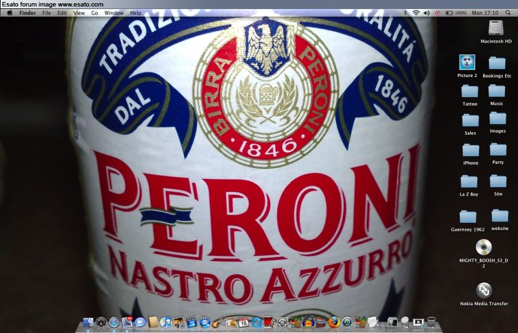Image resolution: width=518 pixels, height=333 pixels.
Task: Open the Help menu
Action: point(135,13)
